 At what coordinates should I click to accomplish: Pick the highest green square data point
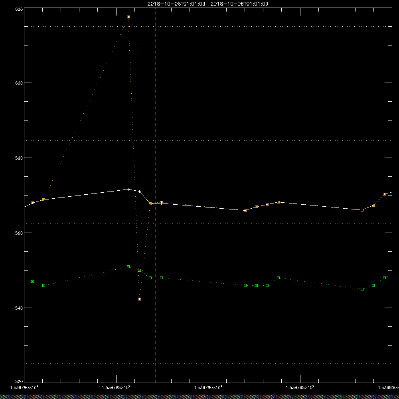coord(128,267)
